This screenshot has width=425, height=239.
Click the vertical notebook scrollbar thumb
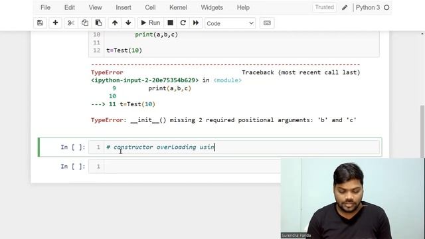422,131
